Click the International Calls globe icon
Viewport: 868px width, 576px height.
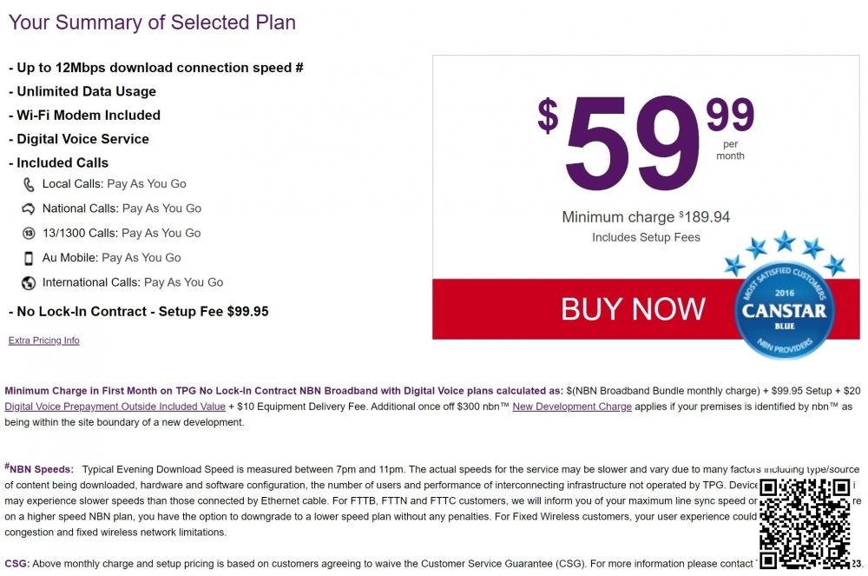tap(29, 282)
